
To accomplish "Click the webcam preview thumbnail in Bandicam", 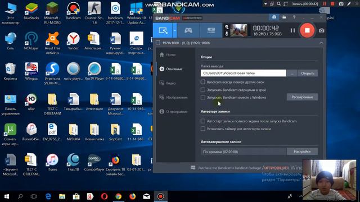I will 238,30.
